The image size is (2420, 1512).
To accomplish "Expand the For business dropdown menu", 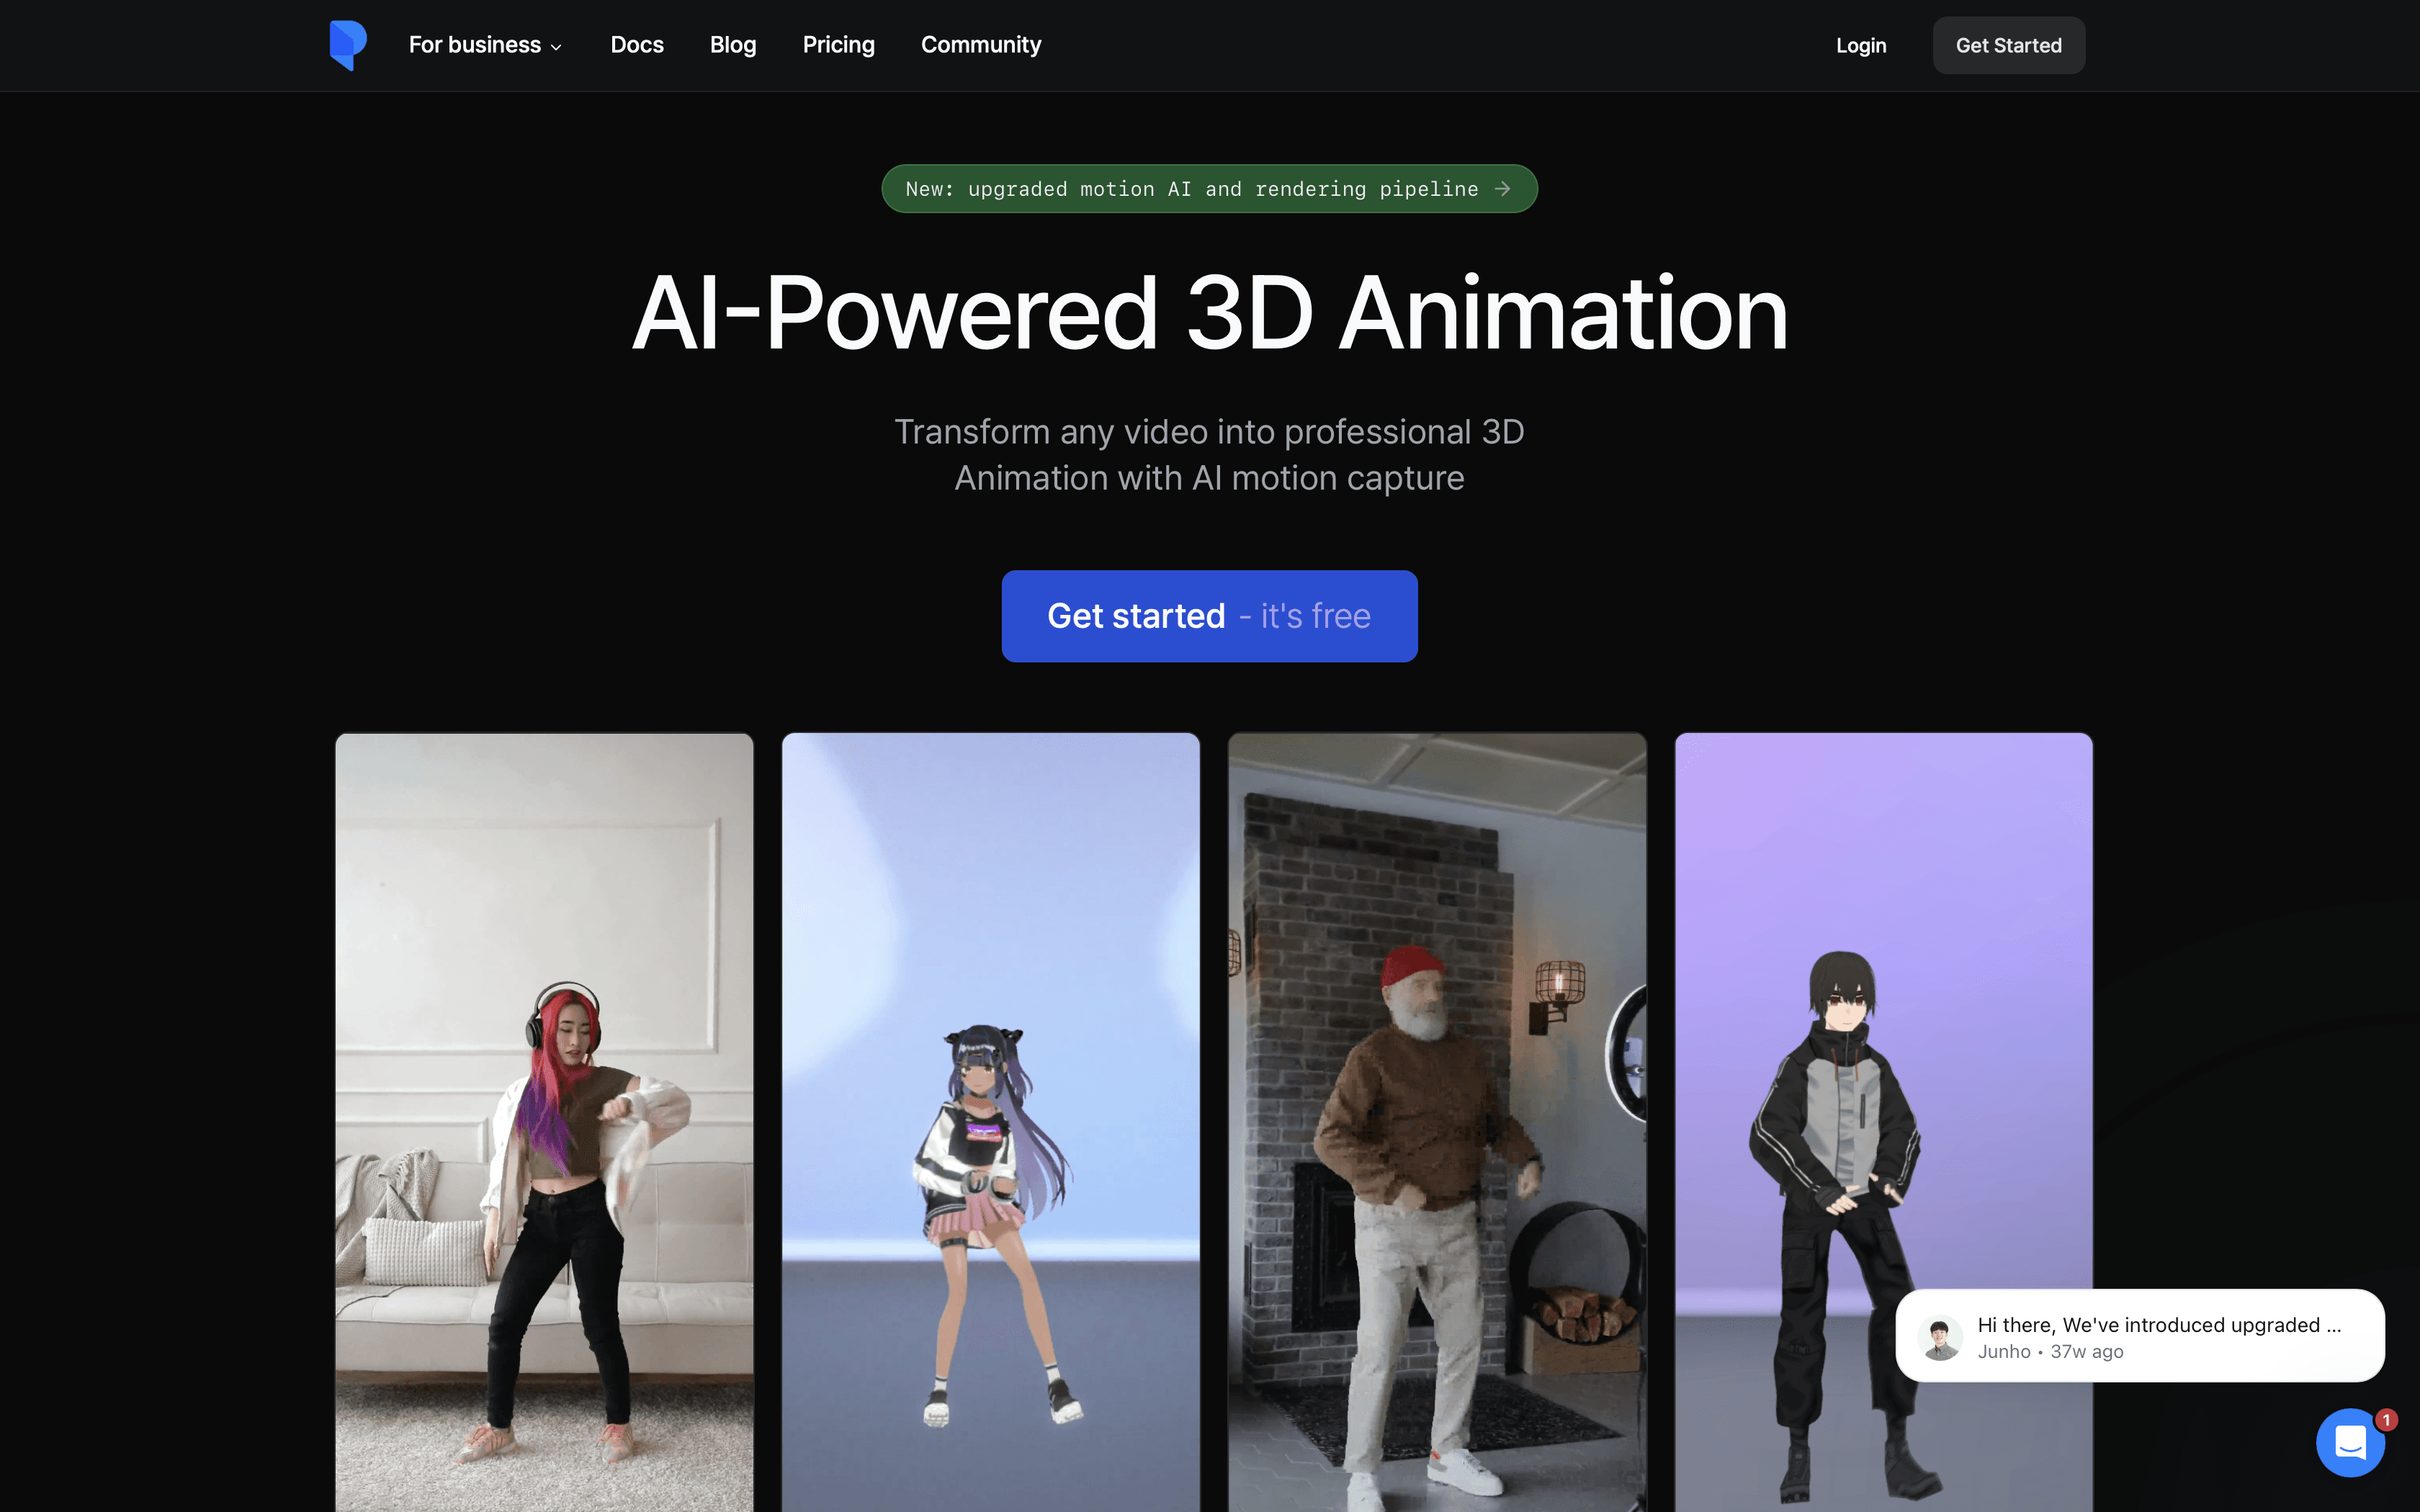I will [x=485, y=45].
